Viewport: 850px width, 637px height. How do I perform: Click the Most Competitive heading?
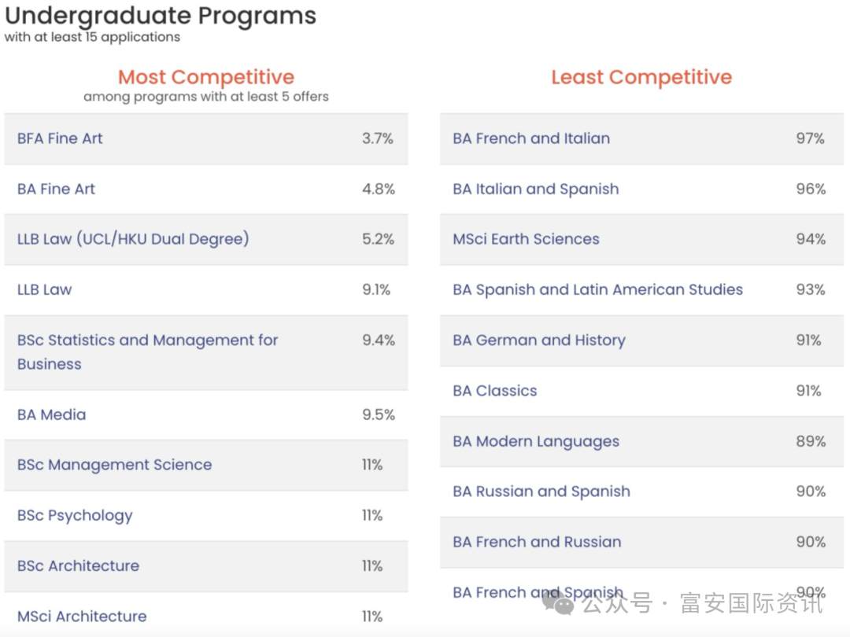pos(206,77)
